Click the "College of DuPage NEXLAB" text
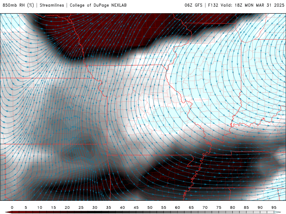Viewport: 286px width, 214px height. (x=98, y=5)
